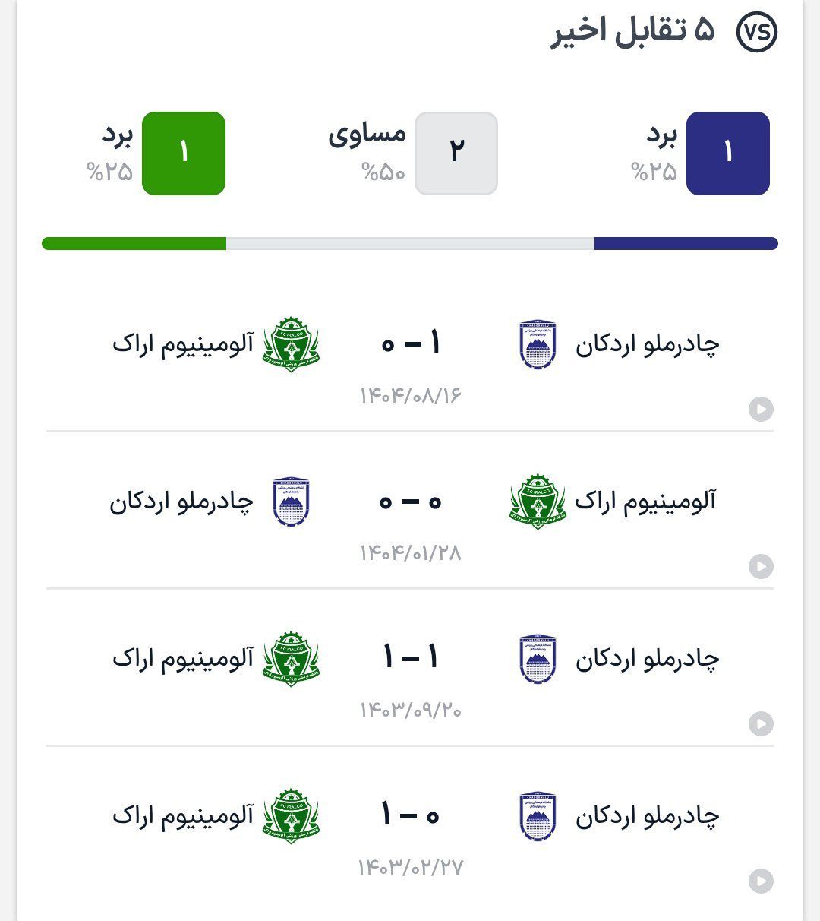Click the VS icon beside the header

pos(757,32)
